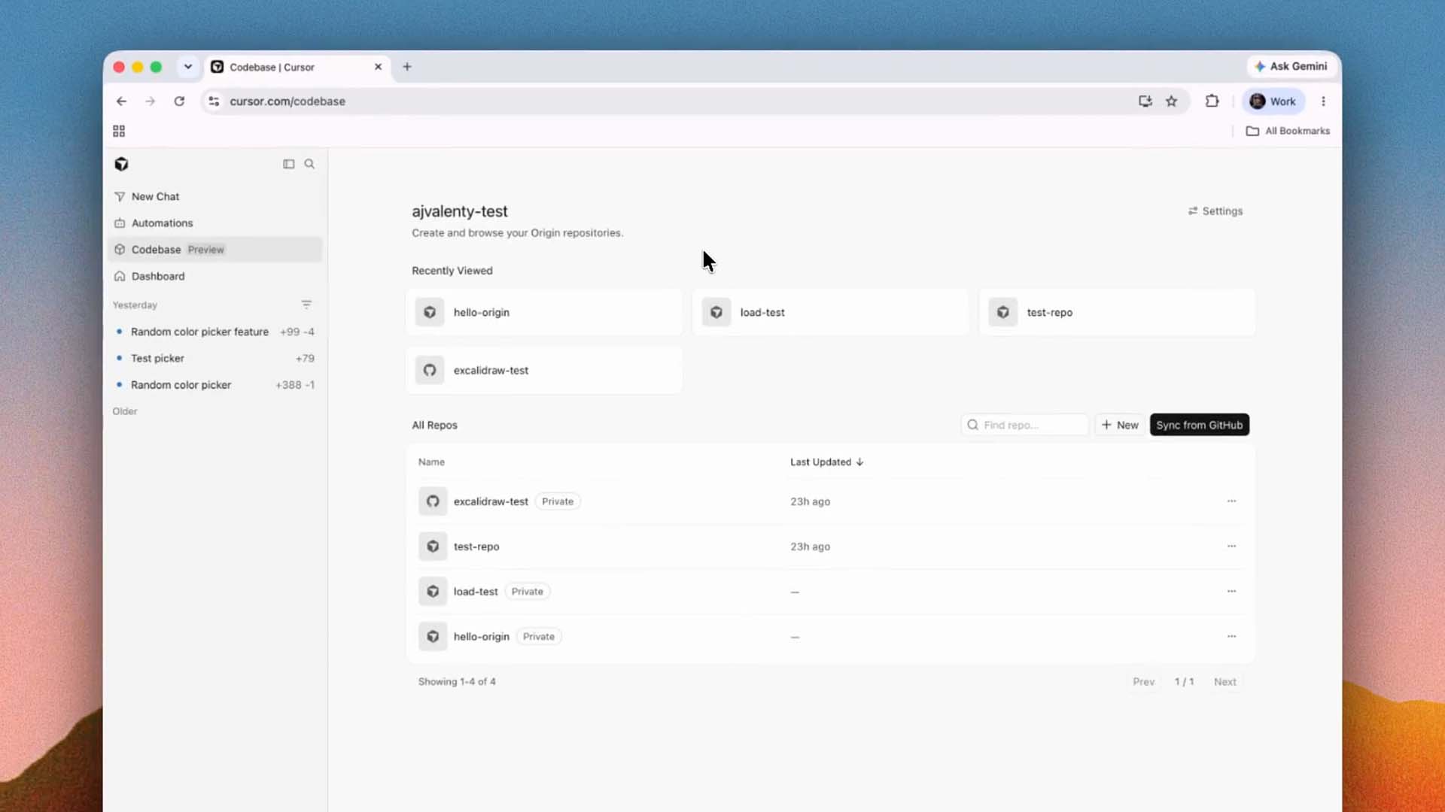This screenshot has width=1445, height=812.
Task: Open Random color picker feature chat
Action: [214, 332]
